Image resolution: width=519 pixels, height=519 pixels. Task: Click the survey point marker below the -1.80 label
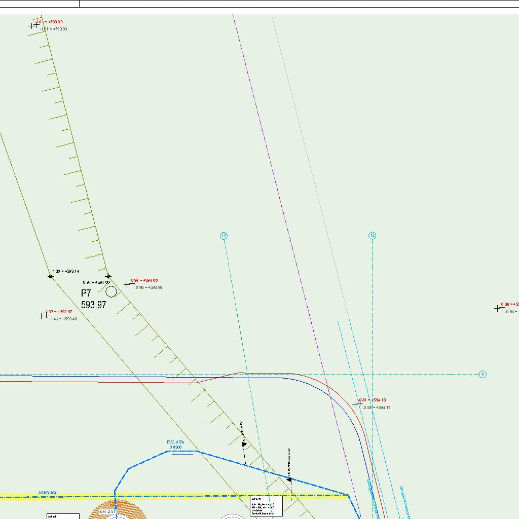[x=51, y=276]
